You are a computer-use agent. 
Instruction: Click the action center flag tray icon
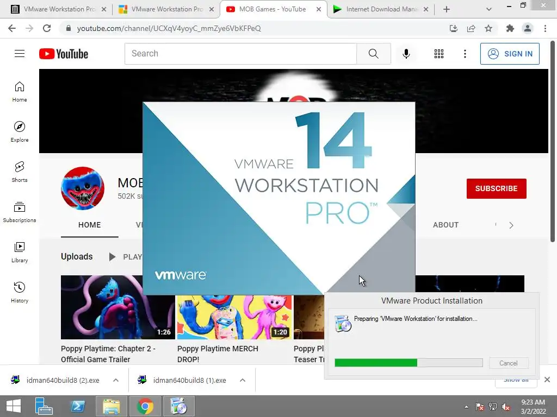480,407
